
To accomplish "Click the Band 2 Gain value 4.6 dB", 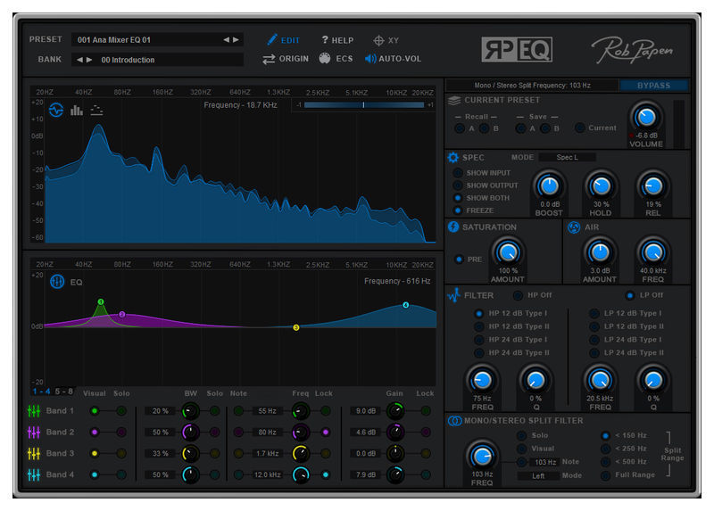I will (x=366, y=433).
